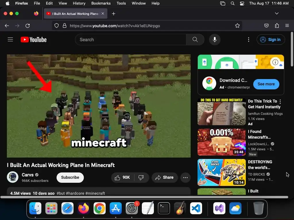Open Terminal from the Dock
294x220 pixels.
[164, 208]
